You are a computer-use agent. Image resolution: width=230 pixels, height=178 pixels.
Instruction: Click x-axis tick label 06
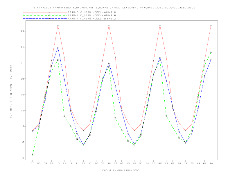pos(45,163)
